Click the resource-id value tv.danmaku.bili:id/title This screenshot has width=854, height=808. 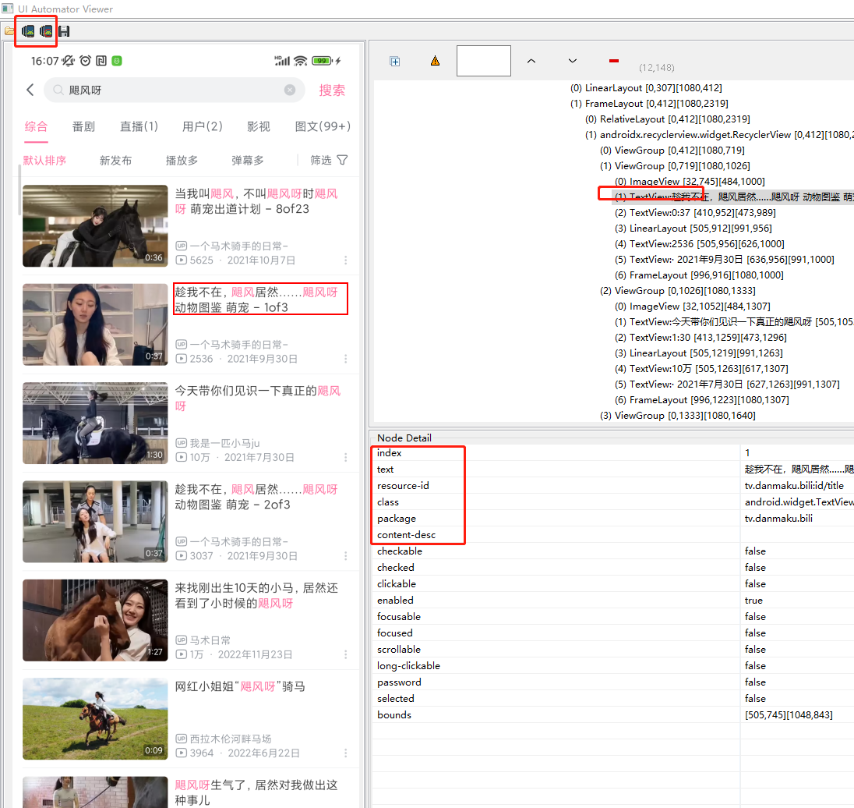(794, 485)
